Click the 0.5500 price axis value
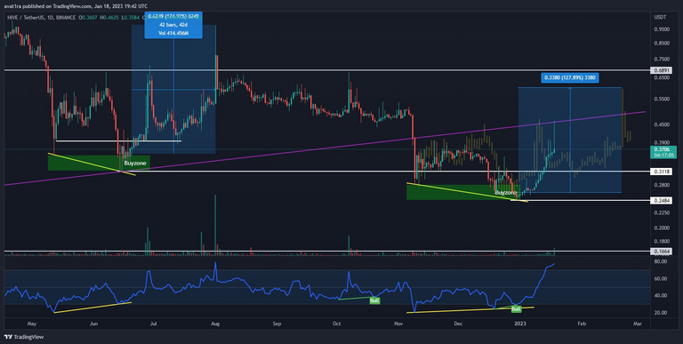Viewport: 683px width, 344px height. point(662,100)
